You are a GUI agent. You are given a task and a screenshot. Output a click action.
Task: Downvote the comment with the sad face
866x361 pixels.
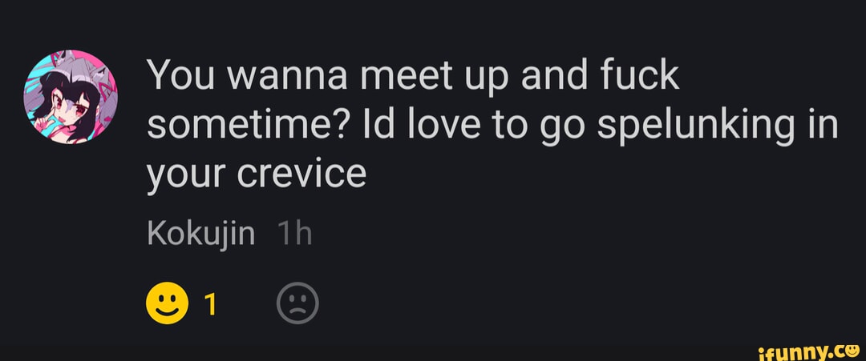(x=297, y=304)
